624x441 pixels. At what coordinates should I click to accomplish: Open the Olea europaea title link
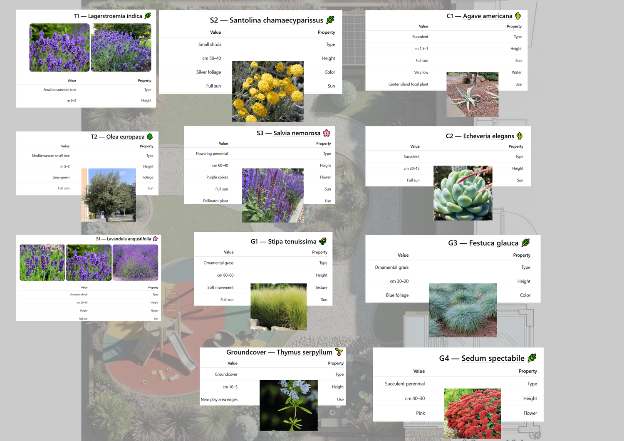point(125,136)
